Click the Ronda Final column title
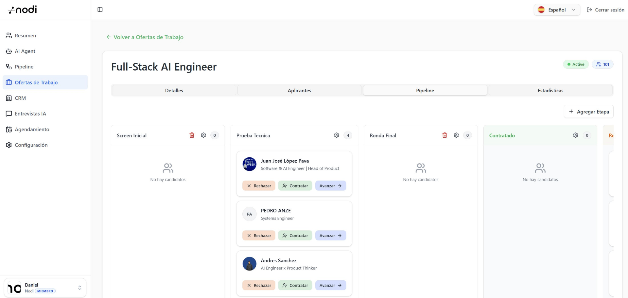Image resolution: width=628 pixels, height=298 pixels. pyautogui.click(x=383, y=135)
